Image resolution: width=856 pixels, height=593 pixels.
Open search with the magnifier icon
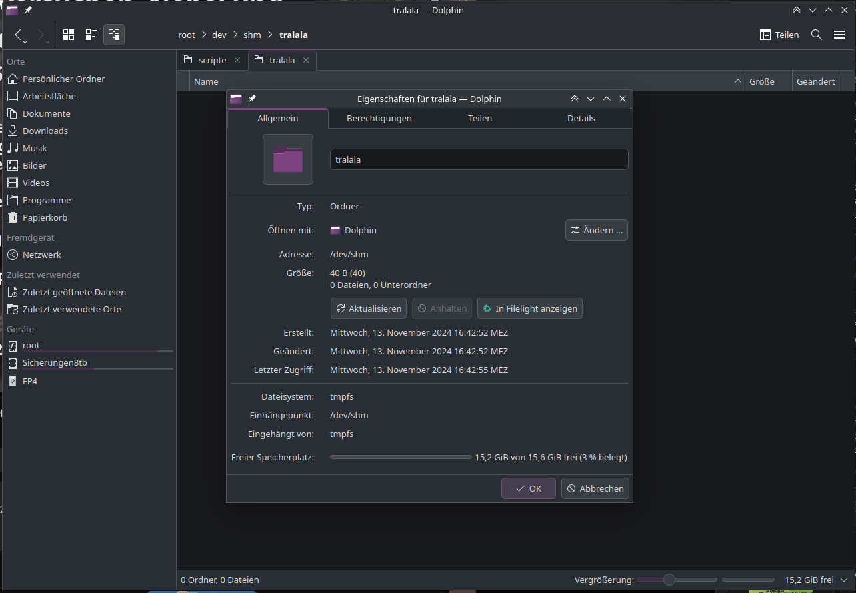point(816,35)
